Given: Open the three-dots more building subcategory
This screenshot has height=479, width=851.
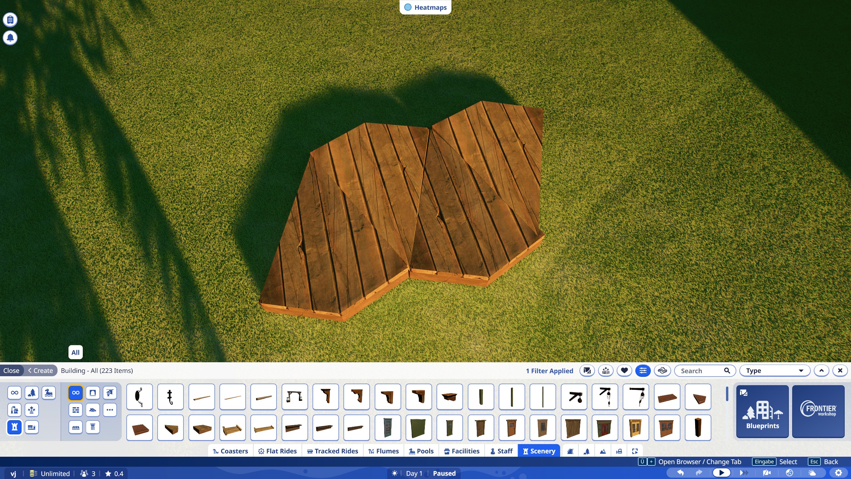Looking at the screenshot, I should click(110, 410).
